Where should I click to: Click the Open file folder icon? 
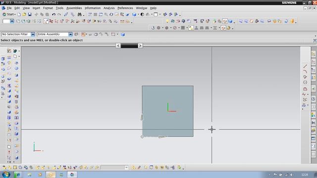tap(24, 14)
